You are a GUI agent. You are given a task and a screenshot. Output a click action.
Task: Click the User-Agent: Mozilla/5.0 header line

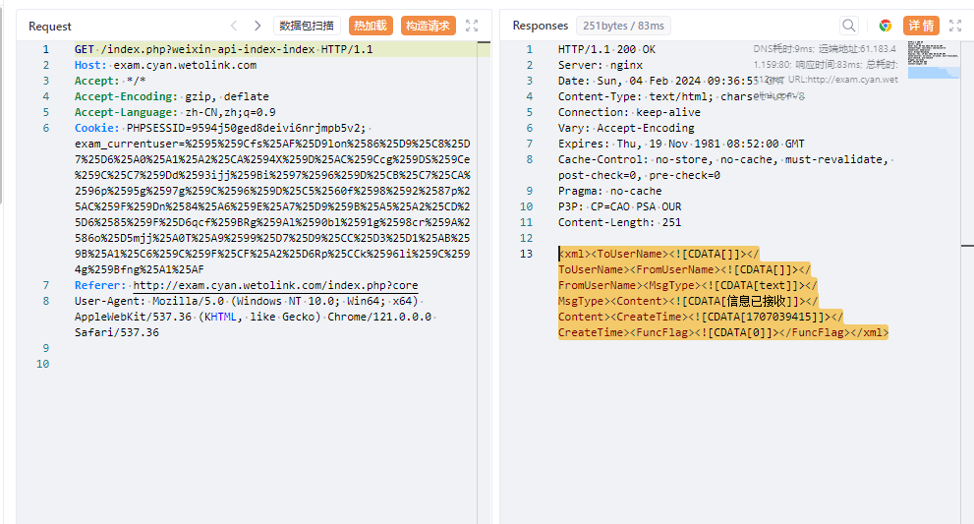pyautogui.click(x=249, y=301)
